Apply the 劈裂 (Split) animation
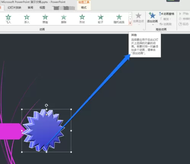Screen dimensions: 190x164 (x=45, y=19)
